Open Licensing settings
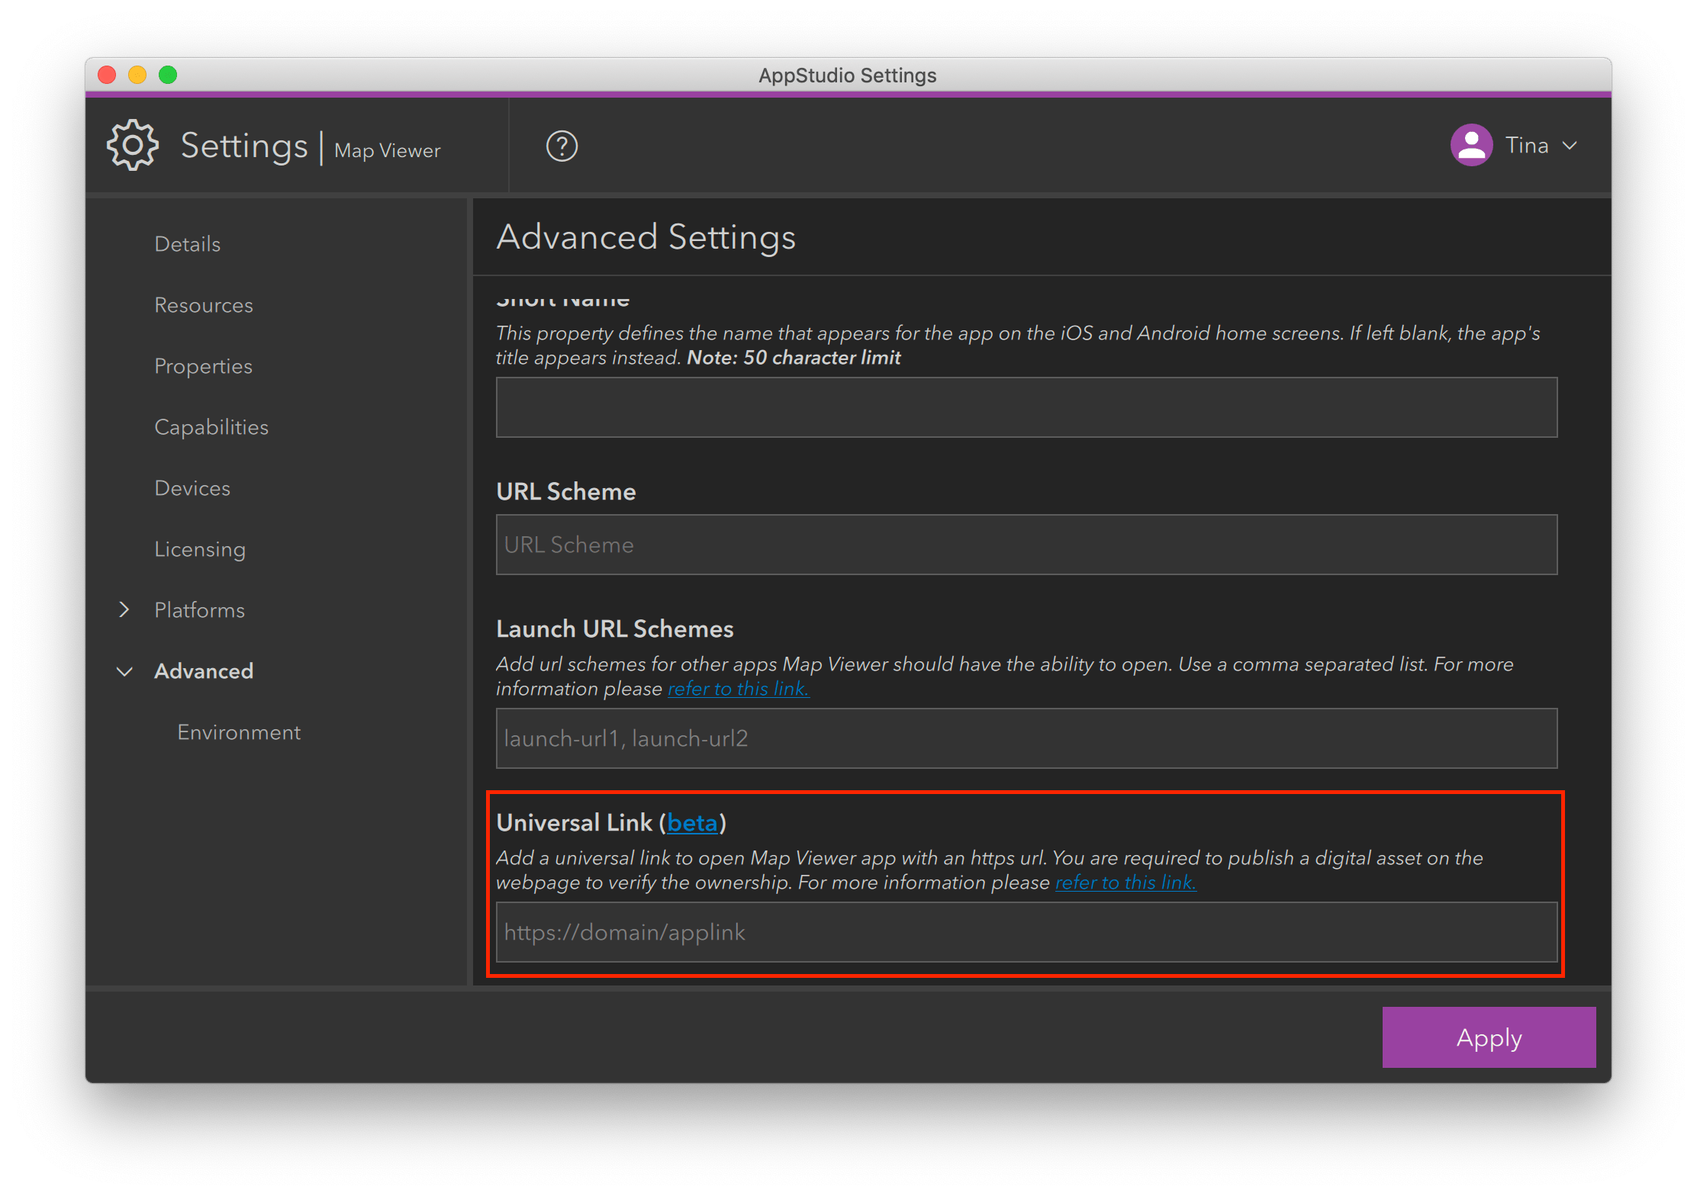This screenshot has height=1196, width=1697. click(200, 549)
